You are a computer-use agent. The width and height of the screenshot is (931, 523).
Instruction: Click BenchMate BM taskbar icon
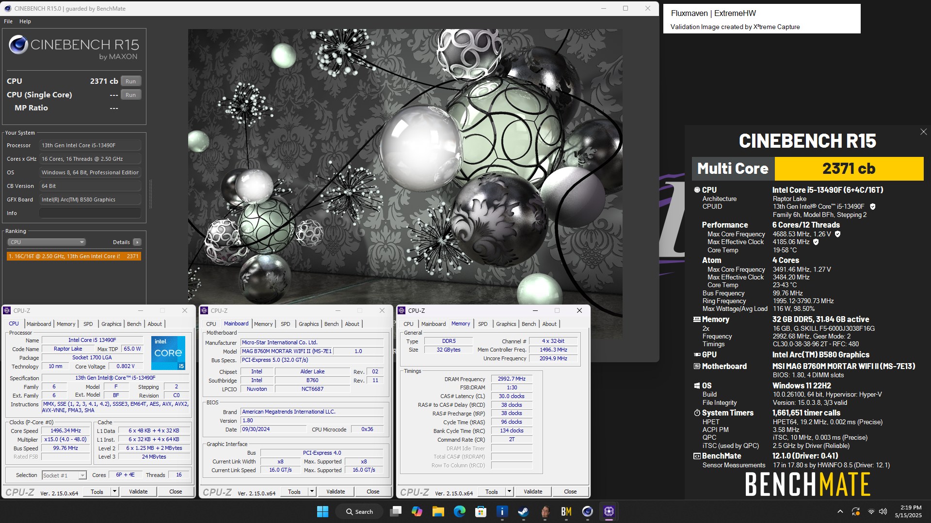click(x=566, y=511)
